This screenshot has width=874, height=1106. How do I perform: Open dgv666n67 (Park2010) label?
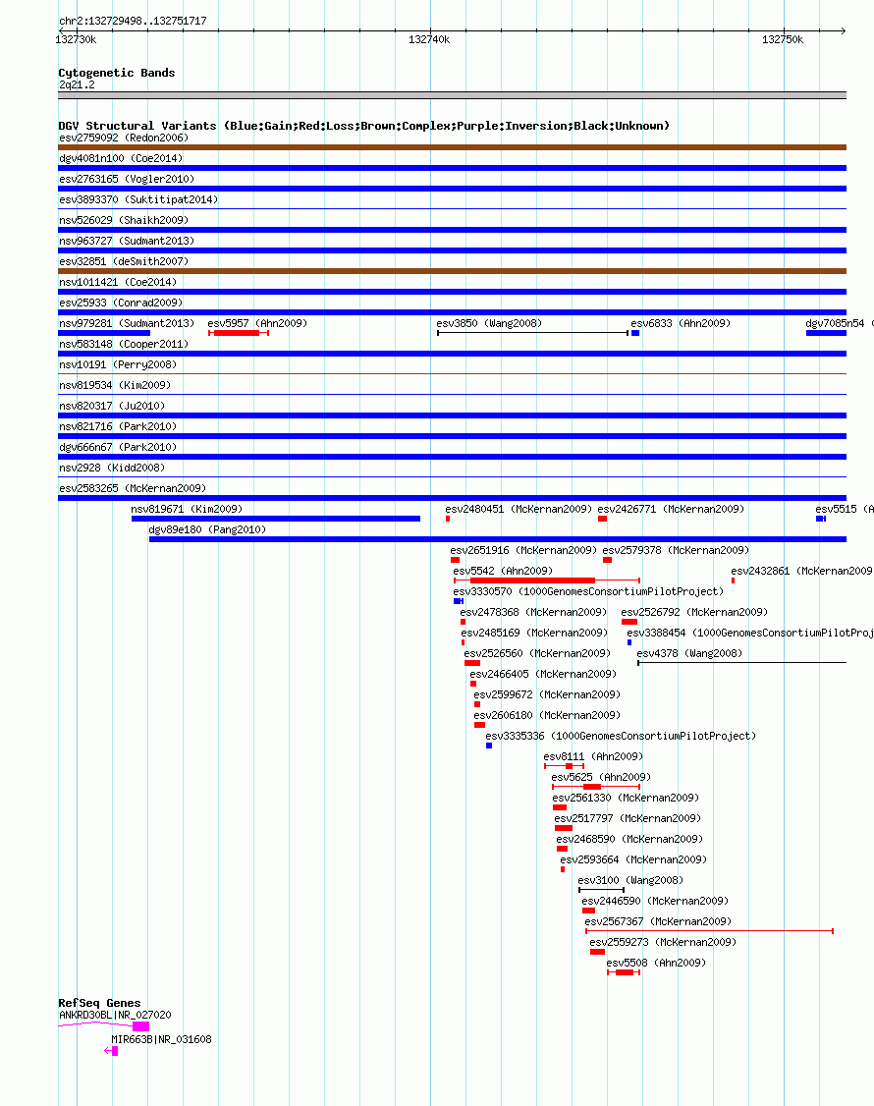(x=118, y=447)
